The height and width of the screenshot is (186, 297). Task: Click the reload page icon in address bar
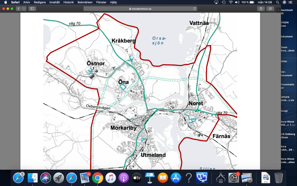pyautogui.click(x=194, y=9)
